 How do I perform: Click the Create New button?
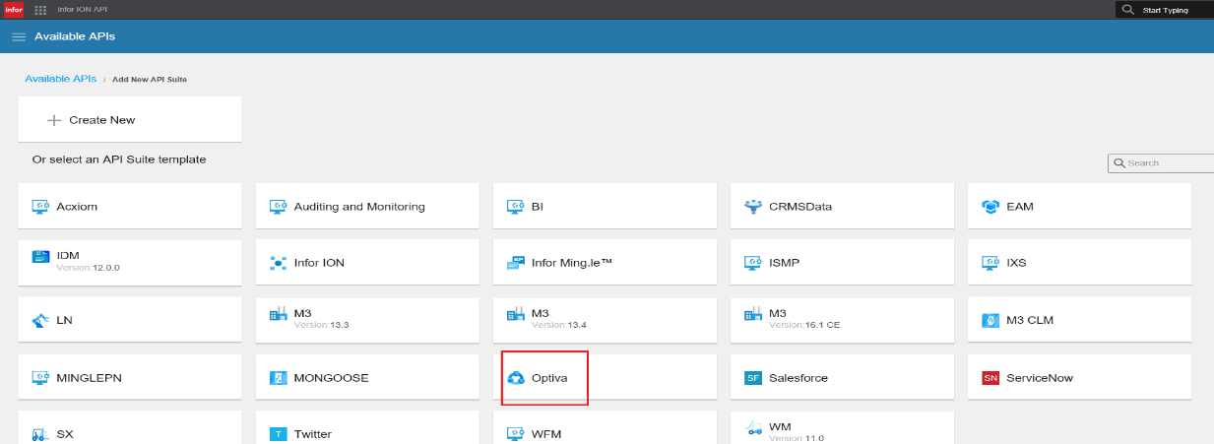130,120
